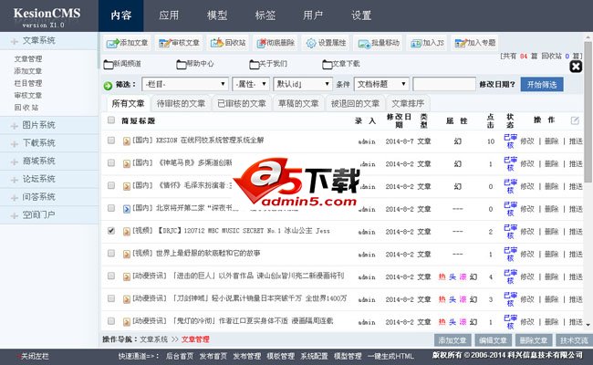The image size is (593, 365).
Task: Open the 标签 top menu
Action: [x=265, y=16]
